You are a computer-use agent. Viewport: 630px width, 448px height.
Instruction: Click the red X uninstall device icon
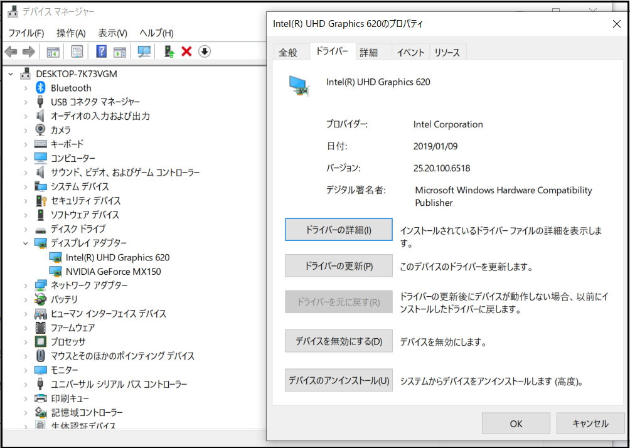pos(186,51)
